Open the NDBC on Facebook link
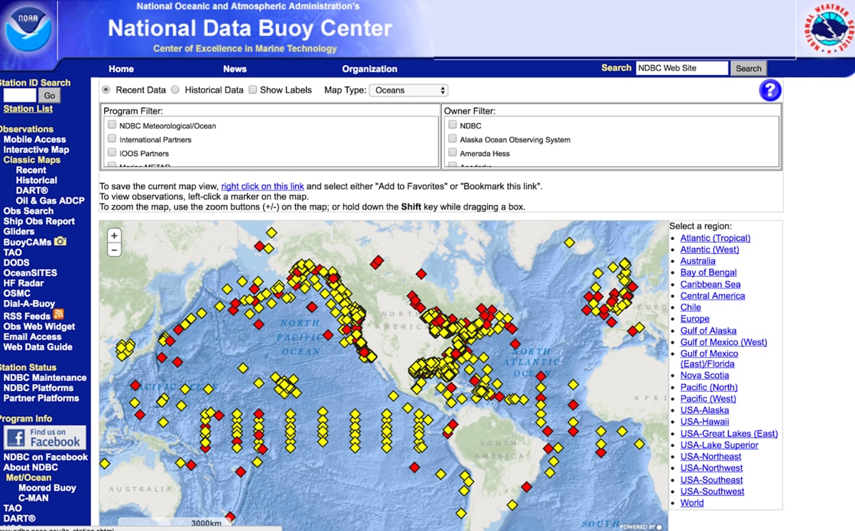Screen dimensions: 855x531 coord(45,457)
